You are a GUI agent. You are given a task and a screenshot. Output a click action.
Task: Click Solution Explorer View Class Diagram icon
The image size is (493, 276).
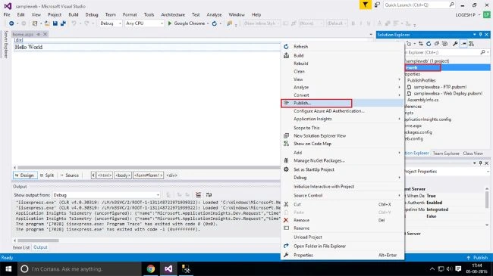pos(471,44)
